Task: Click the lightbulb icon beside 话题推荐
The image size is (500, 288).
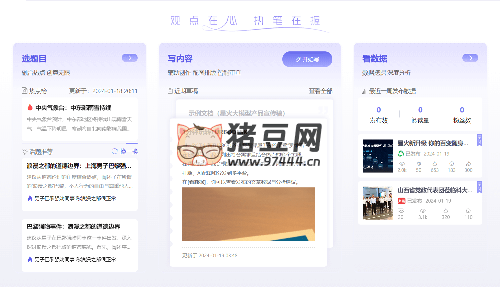Action: coord(24,152)
